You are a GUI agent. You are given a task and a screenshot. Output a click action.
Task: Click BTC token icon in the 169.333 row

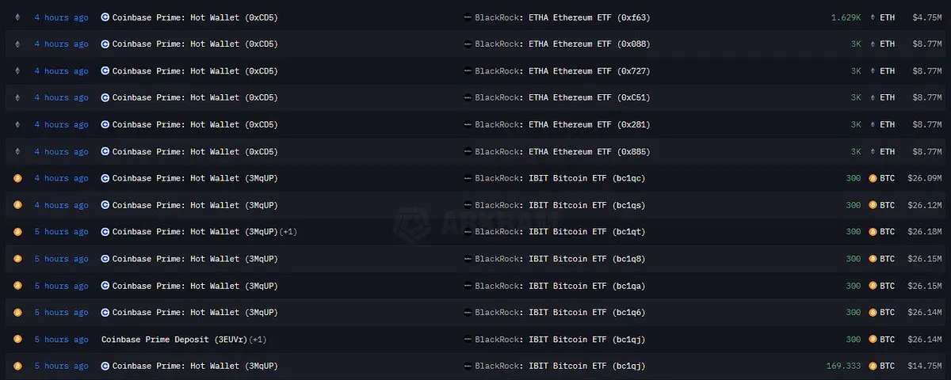(873, 366)
